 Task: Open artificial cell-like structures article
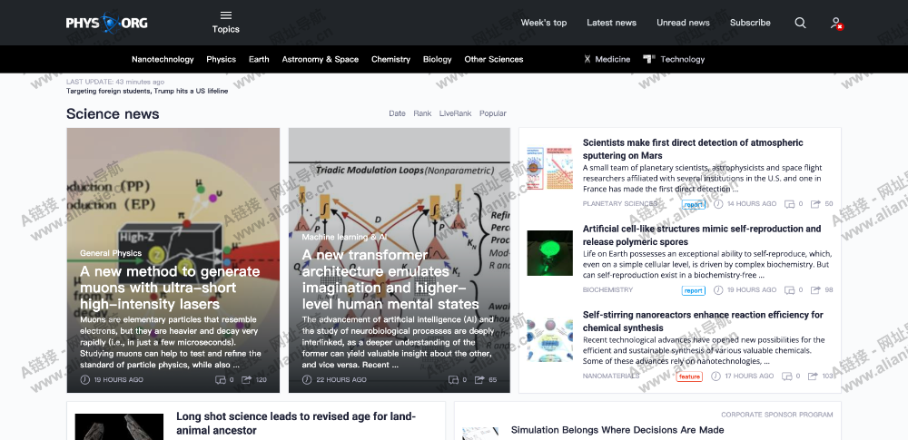coord(702,235)
